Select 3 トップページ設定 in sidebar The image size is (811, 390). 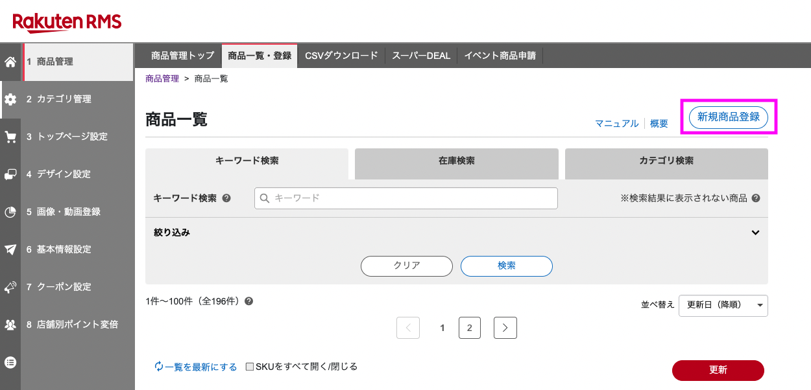(78, 137)
